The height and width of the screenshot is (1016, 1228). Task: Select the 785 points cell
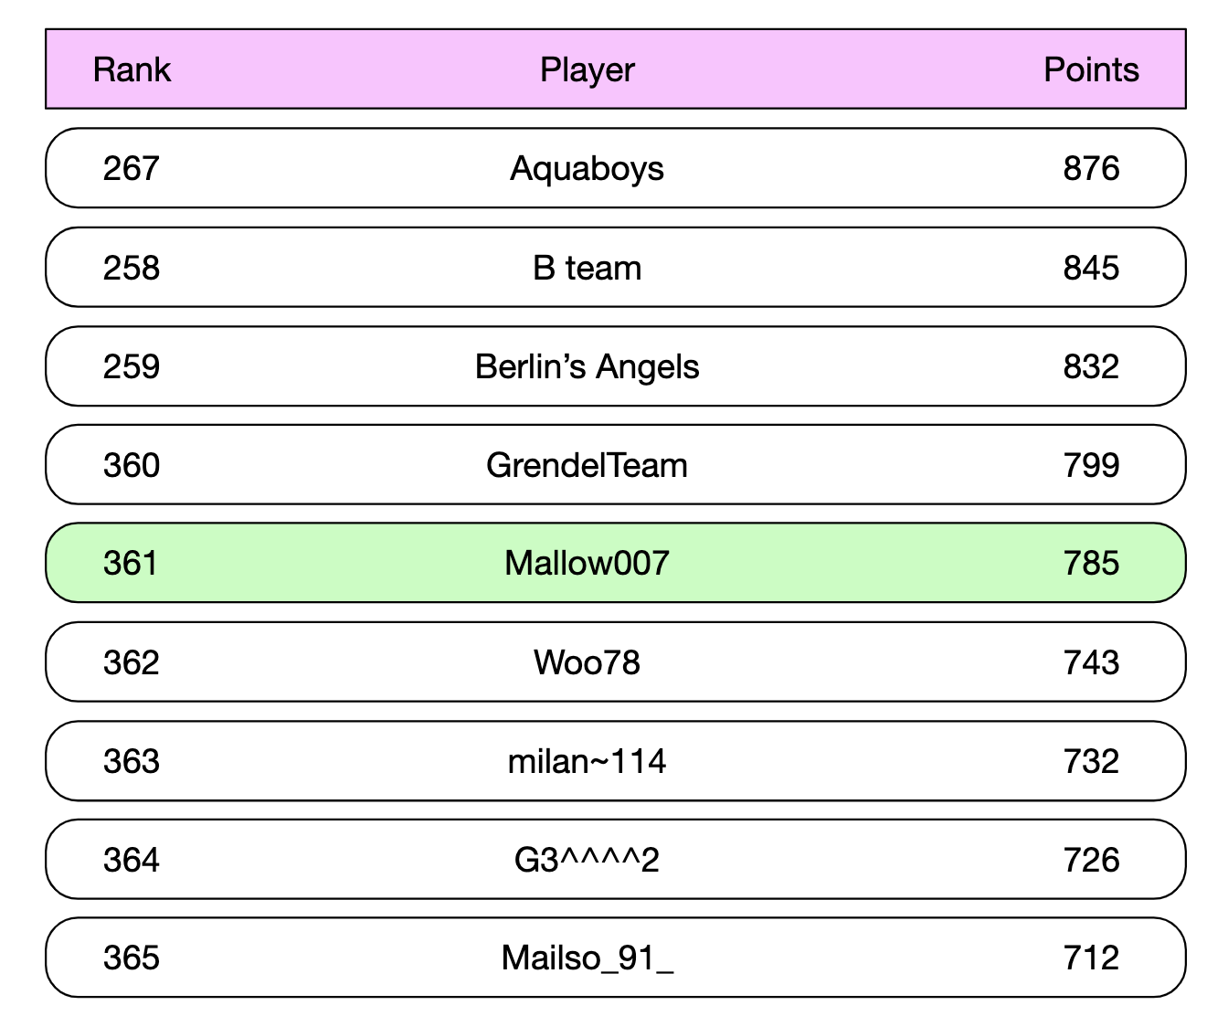tap(1091, 563)
